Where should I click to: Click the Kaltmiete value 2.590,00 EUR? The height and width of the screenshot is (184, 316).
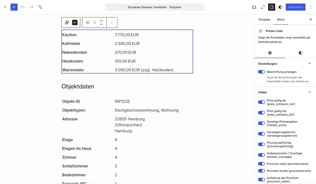127,44
